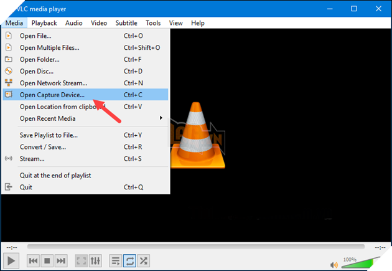392x271 pixels.
Task: Skip to the previous media track
Action: pyautogui.click(x=33, y=261)
